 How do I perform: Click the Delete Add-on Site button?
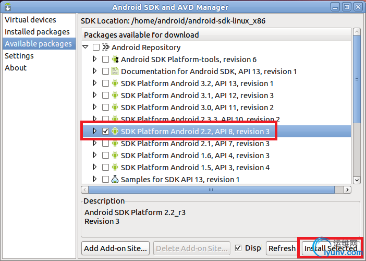pyautogui.click(x=192, y=248)
